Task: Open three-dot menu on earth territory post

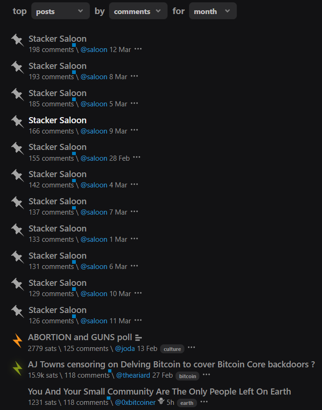Action: coord(204,402)
